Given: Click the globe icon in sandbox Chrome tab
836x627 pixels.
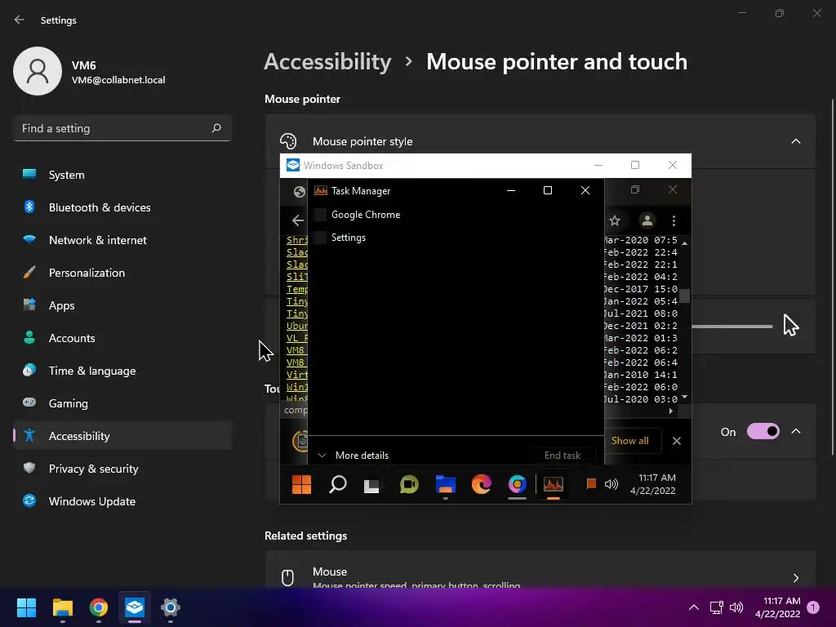Looking at the screenshot, I should [x=300, y=192].
